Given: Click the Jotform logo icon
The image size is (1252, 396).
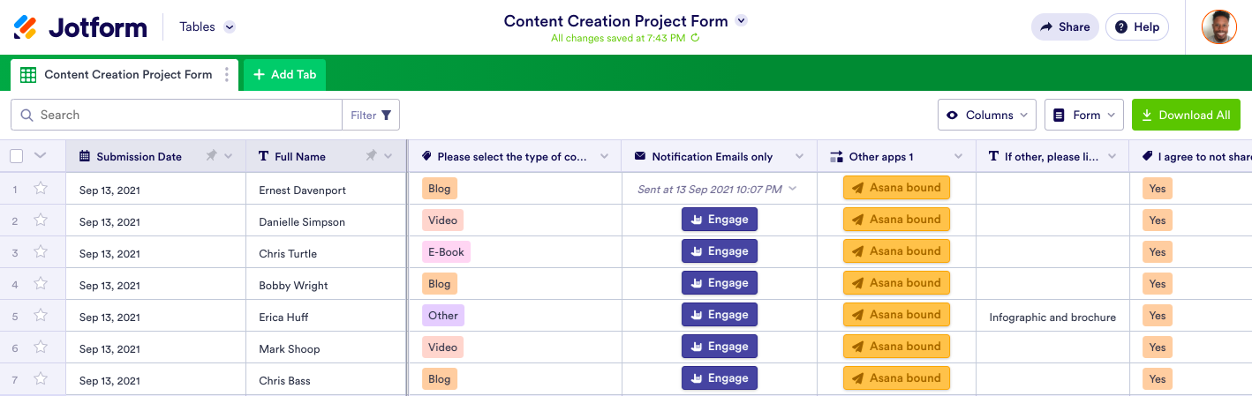Looking at the screenshot, I should point(26,27).
